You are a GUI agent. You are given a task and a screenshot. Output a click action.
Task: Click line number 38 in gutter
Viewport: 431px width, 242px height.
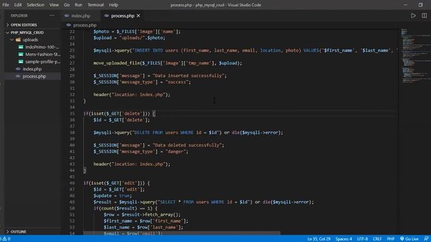point(72,132)
